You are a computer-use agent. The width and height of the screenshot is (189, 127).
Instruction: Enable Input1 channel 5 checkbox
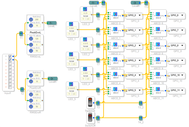click(x=10, y=74)
